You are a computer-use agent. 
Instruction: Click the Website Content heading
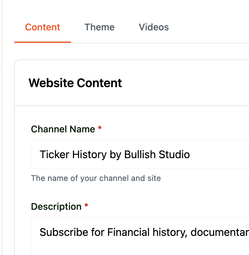[x=75, y=83]
